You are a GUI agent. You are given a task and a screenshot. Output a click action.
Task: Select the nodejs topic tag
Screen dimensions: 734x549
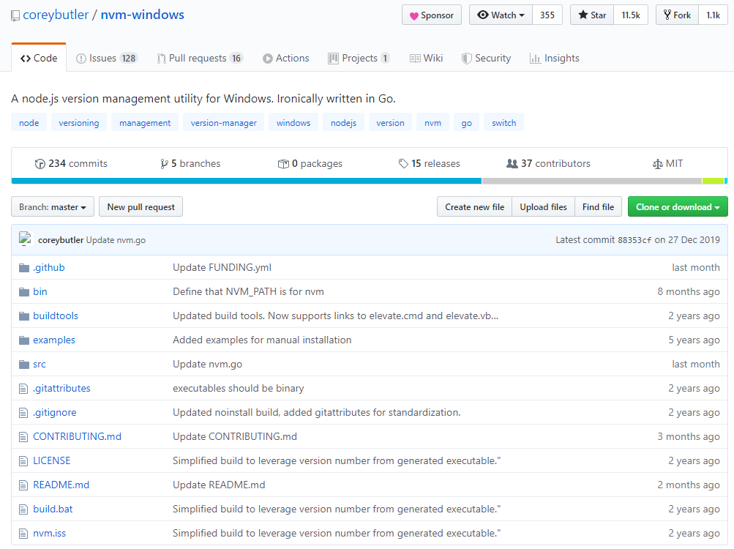[344, 123]
